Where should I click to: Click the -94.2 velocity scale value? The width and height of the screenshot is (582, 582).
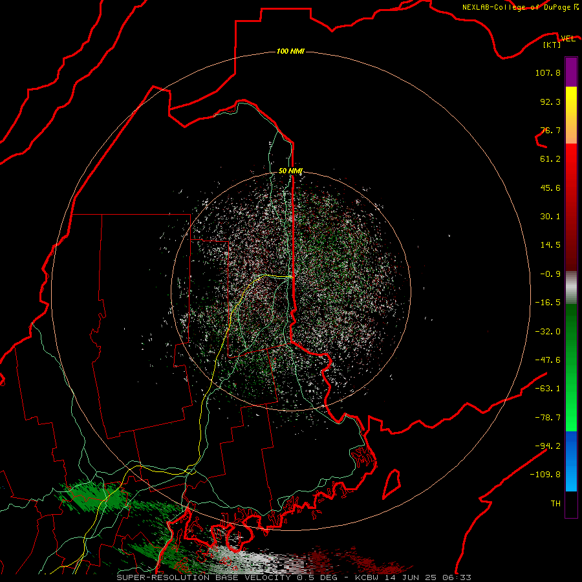pyautogui.click(x=548, y=446)
